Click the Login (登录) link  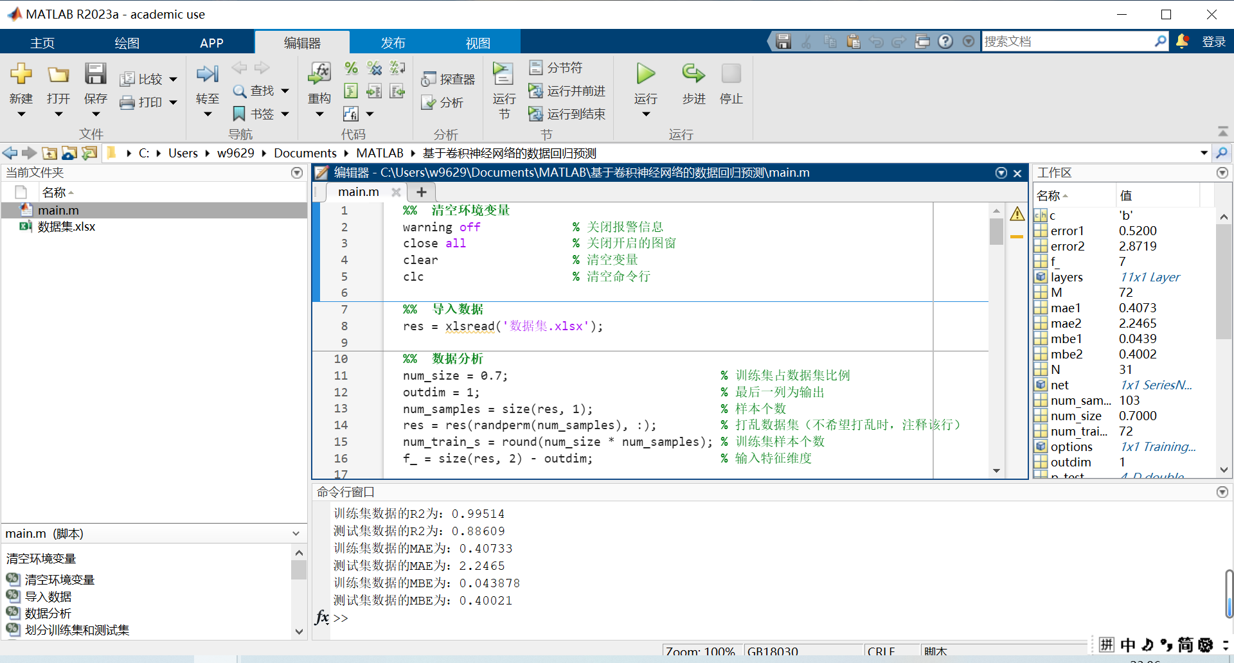(1213, 42)
